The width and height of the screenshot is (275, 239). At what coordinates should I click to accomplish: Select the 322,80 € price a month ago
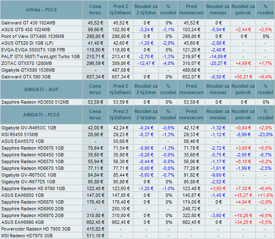[x=191, y=215]
